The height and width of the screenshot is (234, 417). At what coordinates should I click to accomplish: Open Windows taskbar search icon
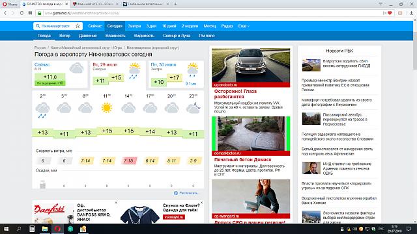pyautogui.click(x=19, y=229)
